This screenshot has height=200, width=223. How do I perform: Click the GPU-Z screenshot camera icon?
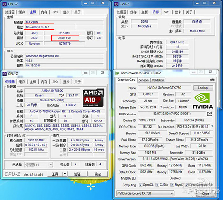point(212,80)
